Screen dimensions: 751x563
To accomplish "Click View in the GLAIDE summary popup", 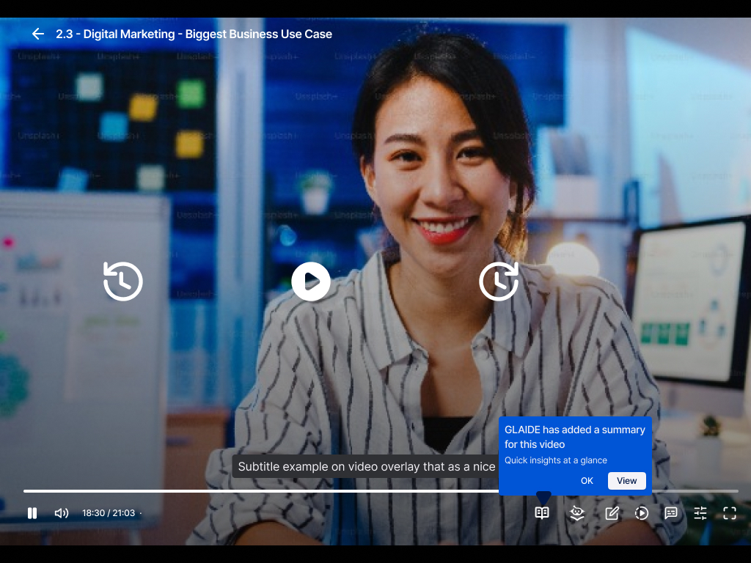I will (627, 481).
